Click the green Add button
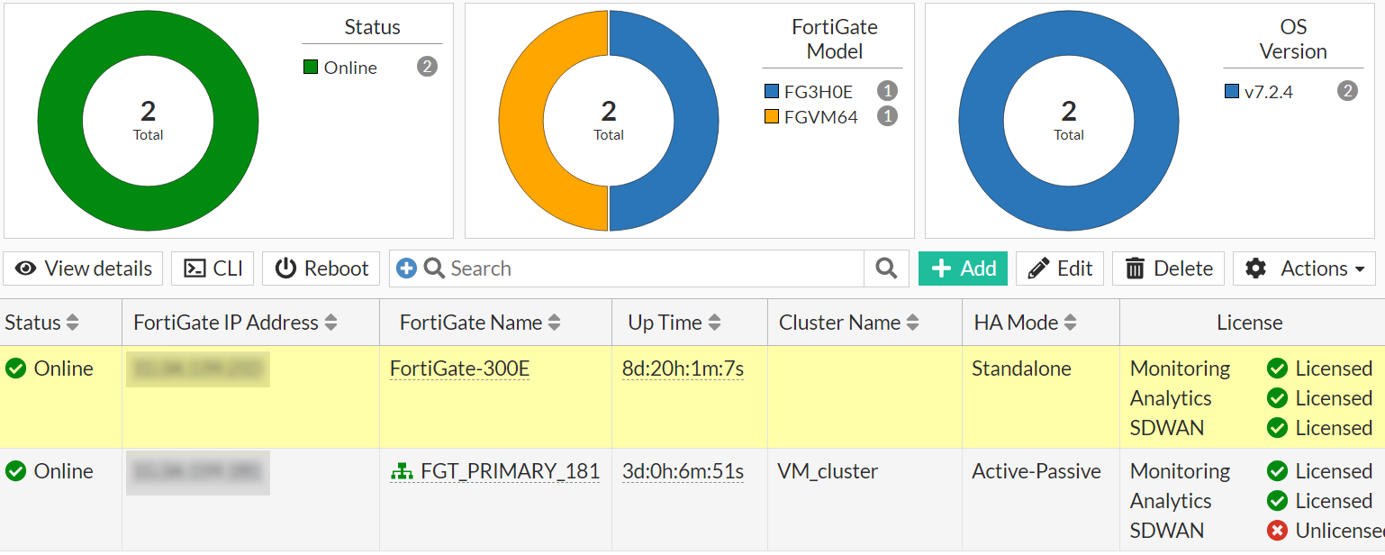The image size is (1385, 555). 962,268
